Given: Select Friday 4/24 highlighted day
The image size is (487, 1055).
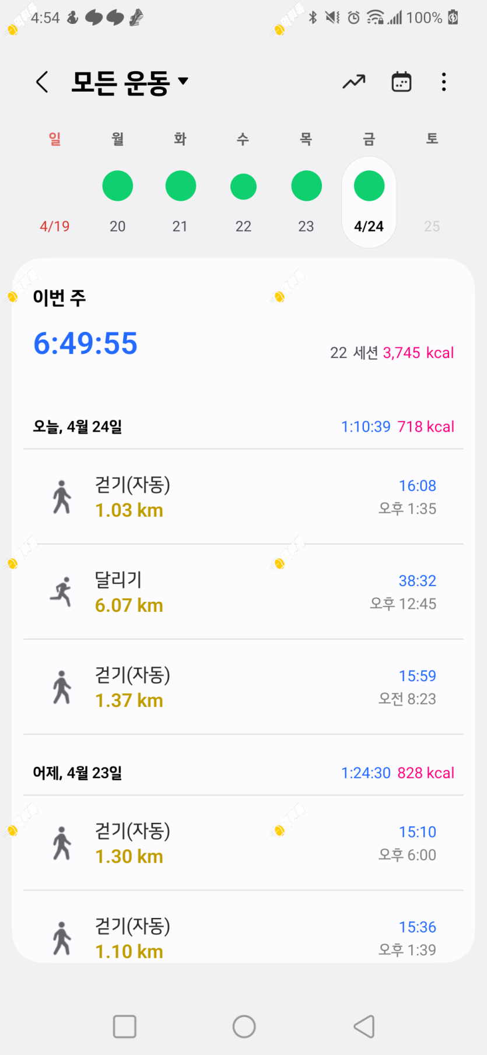Looking at the screenshot, I should pyautogui.click(x=369, y=202).
